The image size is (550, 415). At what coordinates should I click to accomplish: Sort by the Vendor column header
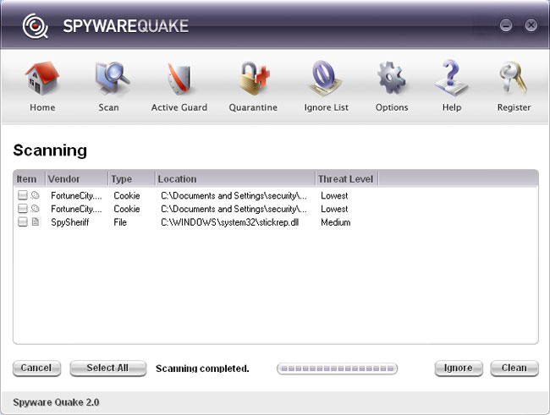coord(77,178)
